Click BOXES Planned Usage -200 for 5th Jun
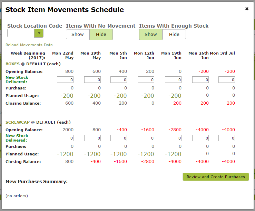 (x=120, y=96)
